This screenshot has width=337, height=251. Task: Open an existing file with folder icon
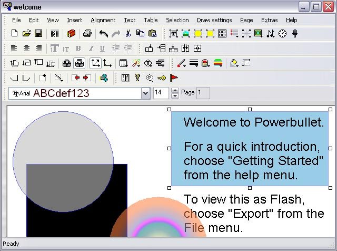[x=26, y=34]
